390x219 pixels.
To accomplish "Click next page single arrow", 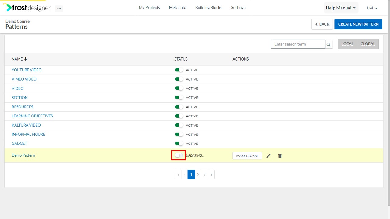I will pos(205,175).
